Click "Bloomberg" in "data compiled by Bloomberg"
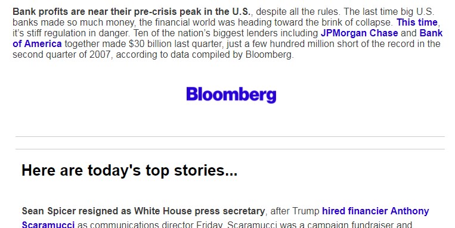455x228 pixels. (x=269, y=54)
